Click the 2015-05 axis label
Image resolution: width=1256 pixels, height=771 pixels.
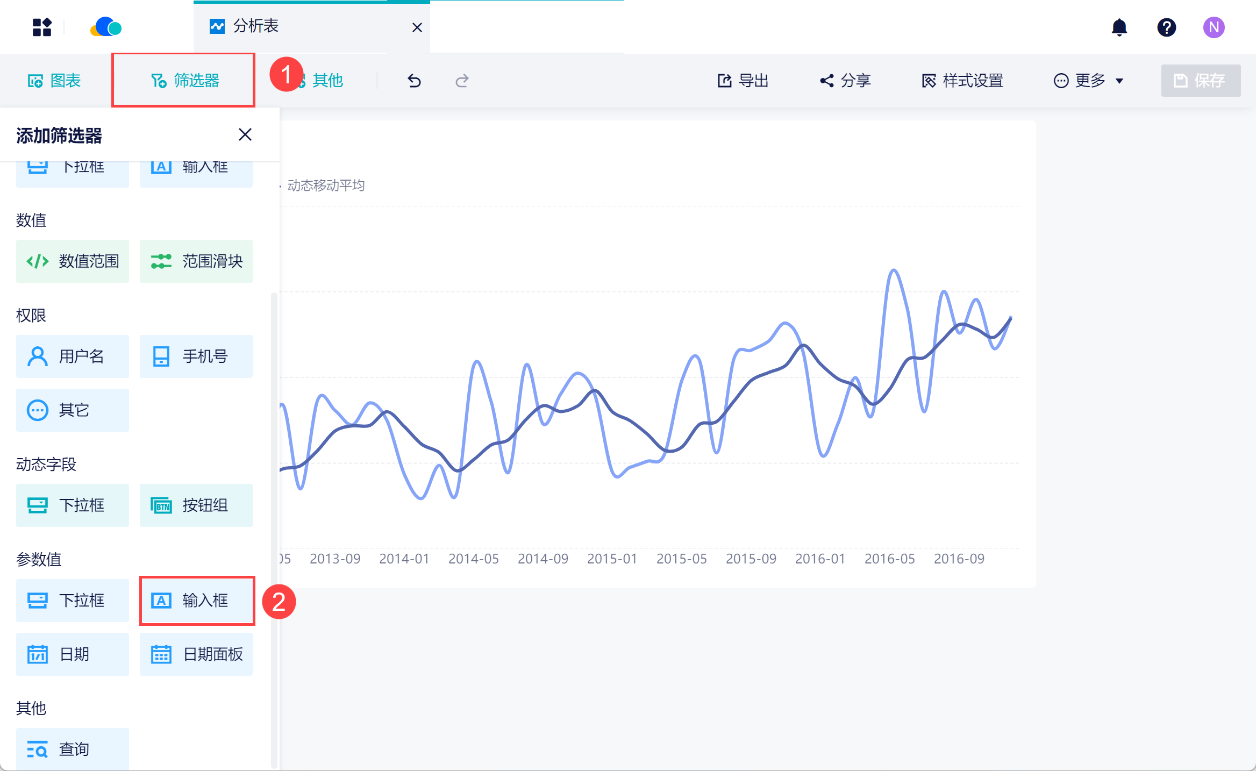(x=682, y=559)
